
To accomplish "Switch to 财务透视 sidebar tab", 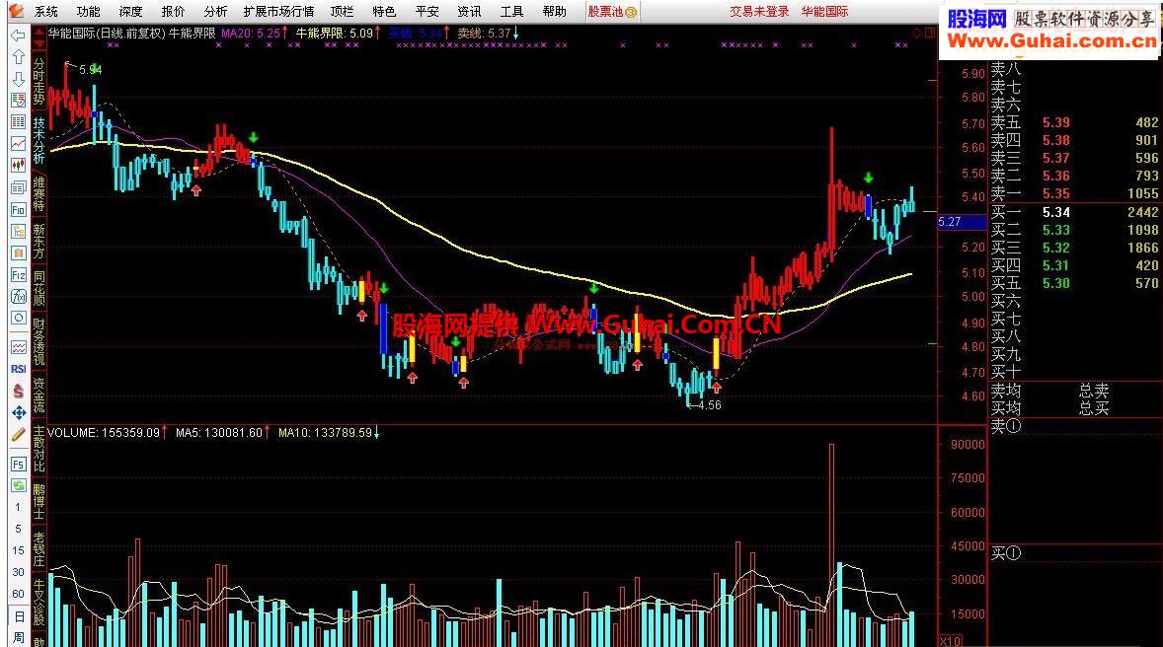I will coord(39,341).
